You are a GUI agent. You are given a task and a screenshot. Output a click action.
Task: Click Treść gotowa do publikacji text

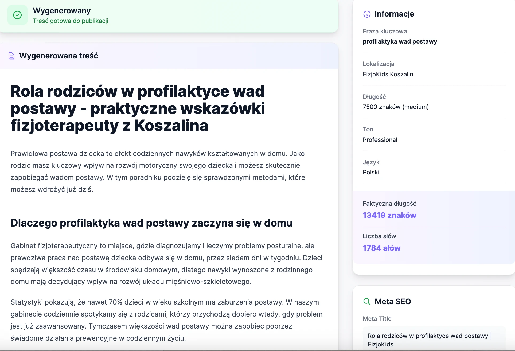click(71, 21)
